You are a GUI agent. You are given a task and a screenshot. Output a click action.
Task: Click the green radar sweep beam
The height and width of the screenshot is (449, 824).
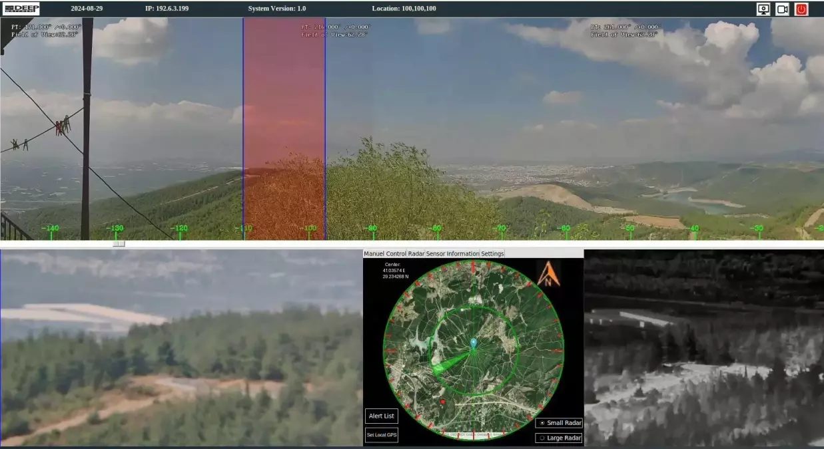(x=450, y=361)
